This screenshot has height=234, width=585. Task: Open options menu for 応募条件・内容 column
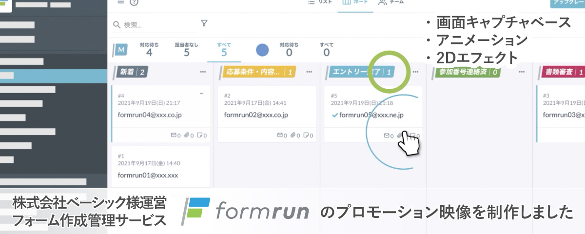(309, 72)
